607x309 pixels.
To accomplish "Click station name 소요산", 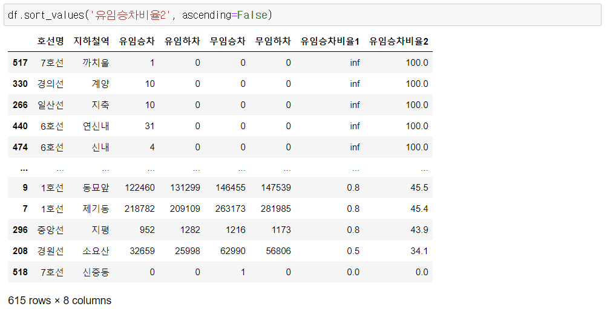I will [x=96, y=251].
